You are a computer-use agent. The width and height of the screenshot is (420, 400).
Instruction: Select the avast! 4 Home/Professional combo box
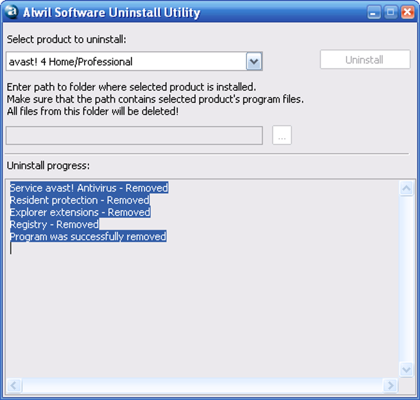[x=134, y=62]
